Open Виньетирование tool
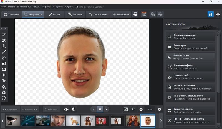Image resolution: width=222 pixels, height=129 pixels. pos(191,110)
